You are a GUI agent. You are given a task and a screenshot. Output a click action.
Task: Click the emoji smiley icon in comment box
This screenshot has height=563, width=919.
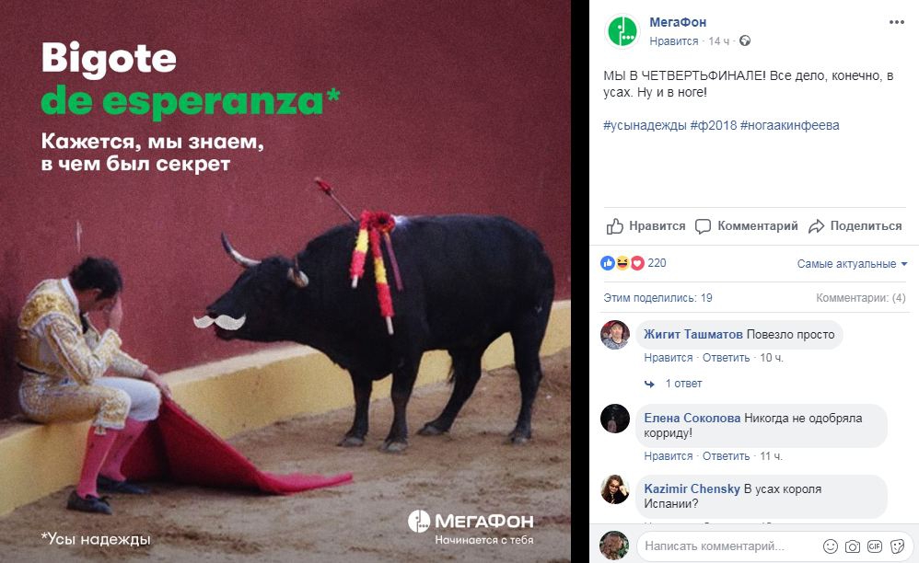[x=831, y=546]
